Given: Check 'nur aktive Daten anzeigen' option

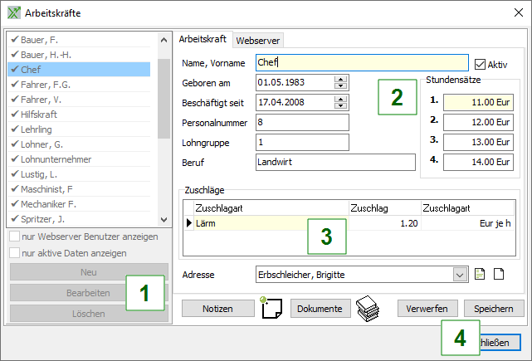Looking at the screenshot, I should coord(15,252).
